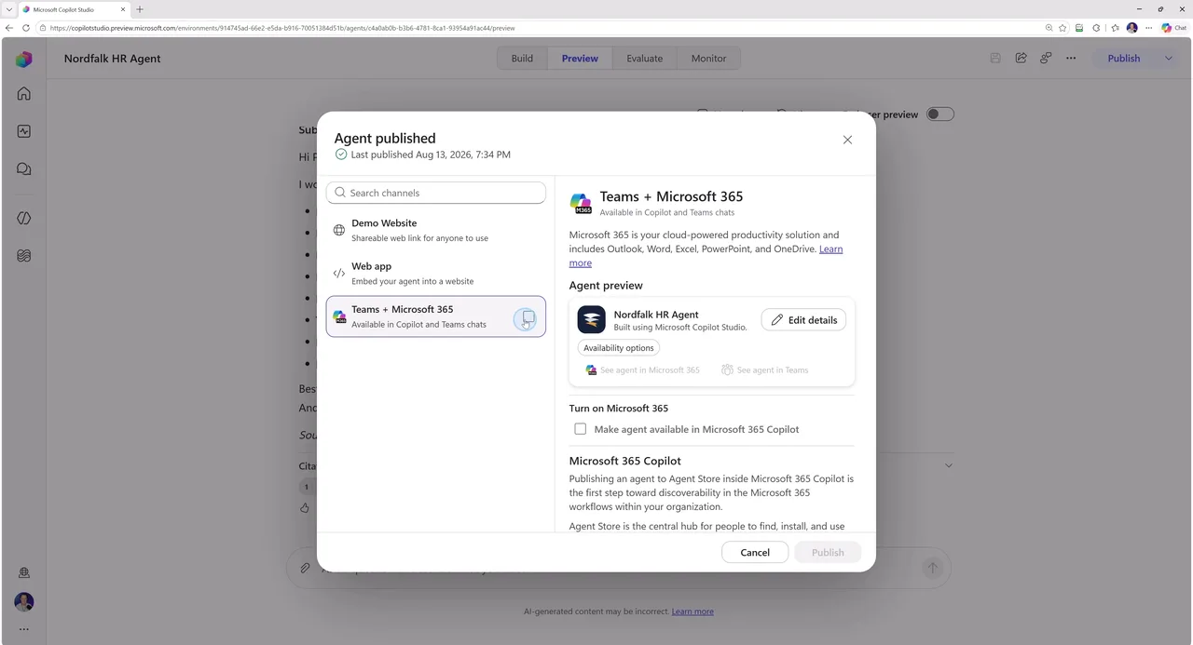
Task: Open the activity monitor sidebar icon
Action: 24,131
